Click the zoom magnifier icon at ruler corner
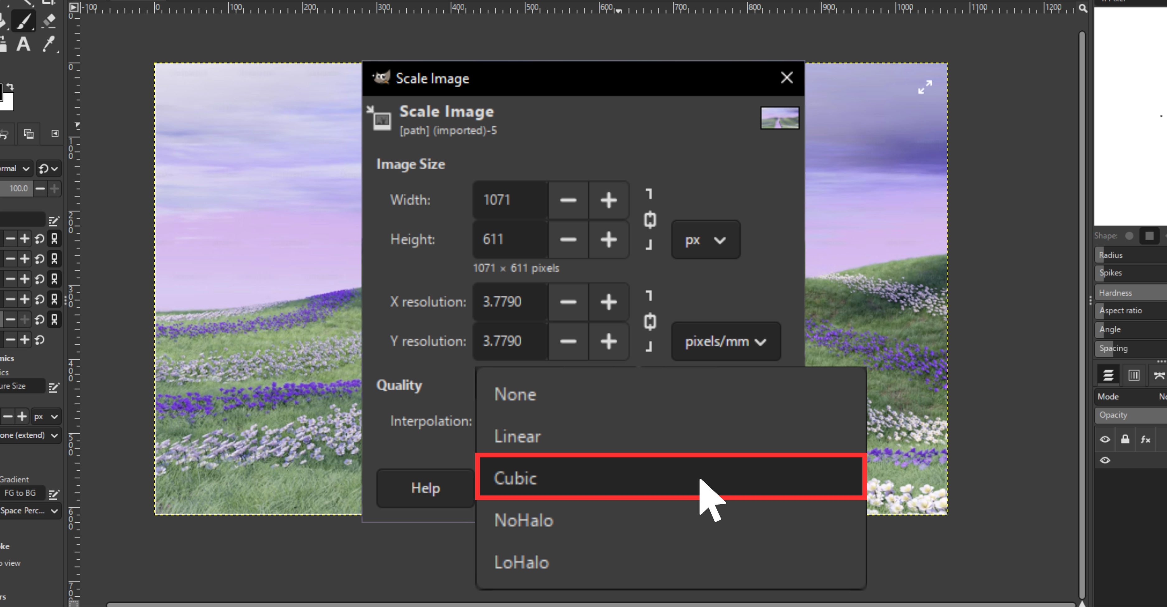Image resolution: width=1167 pixels, height=607 pixels. click(1083, 8)
